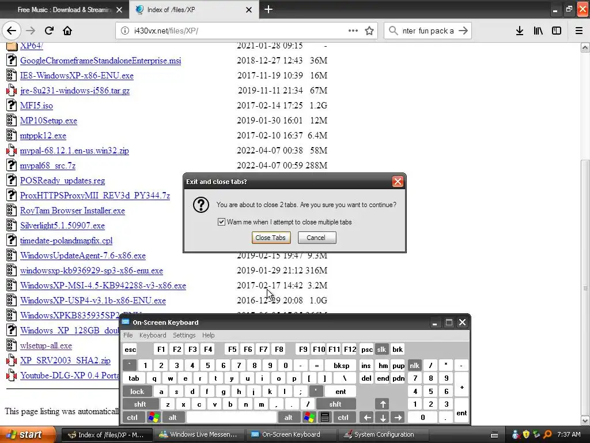Open On-Screen Keyboard Help menu
This screenshot has height=443, width=590.
(208, 335)
